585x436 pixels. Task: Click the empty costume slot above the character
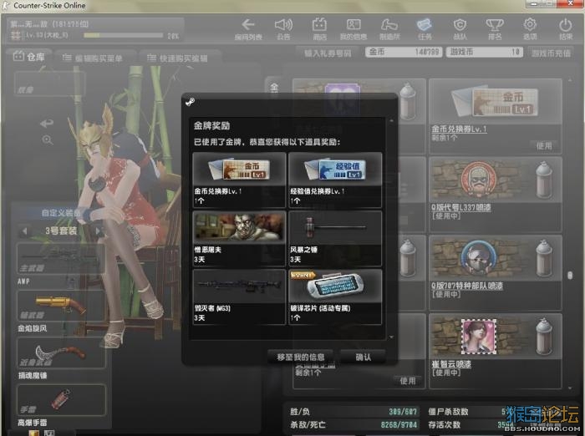pyautogui.click(x=50, y=84)
